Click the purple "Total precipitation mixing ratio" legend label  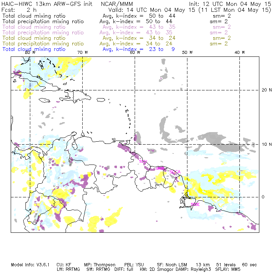point(43,33)
